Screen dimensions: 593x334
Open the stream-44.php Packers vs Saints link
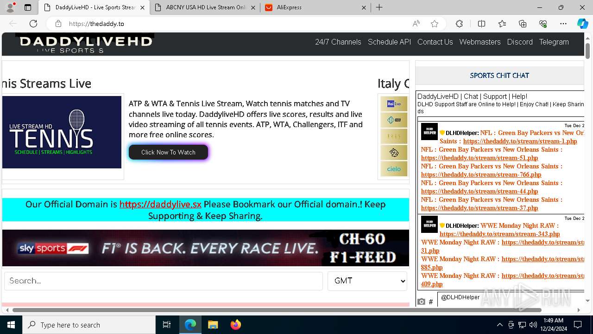click(x=479, y=191)
